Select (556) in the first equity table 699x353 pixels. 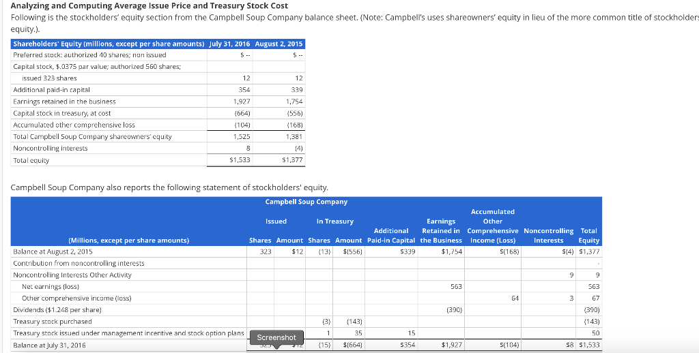point(295,113)
